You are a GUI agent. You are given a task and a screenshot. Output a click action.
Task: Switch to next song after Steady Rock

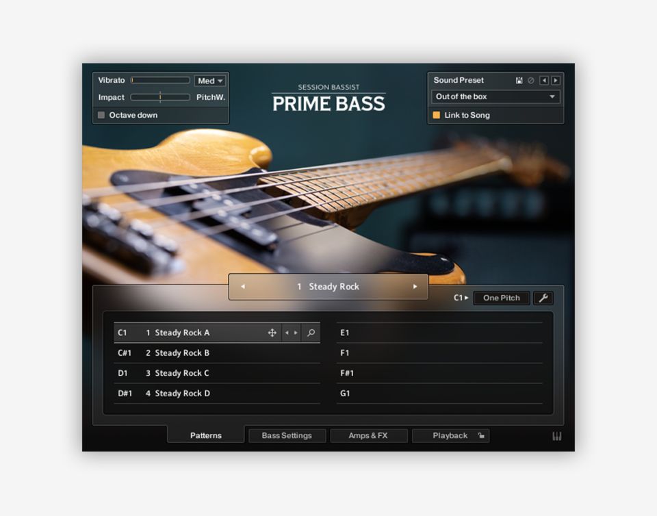click(415, 287)
